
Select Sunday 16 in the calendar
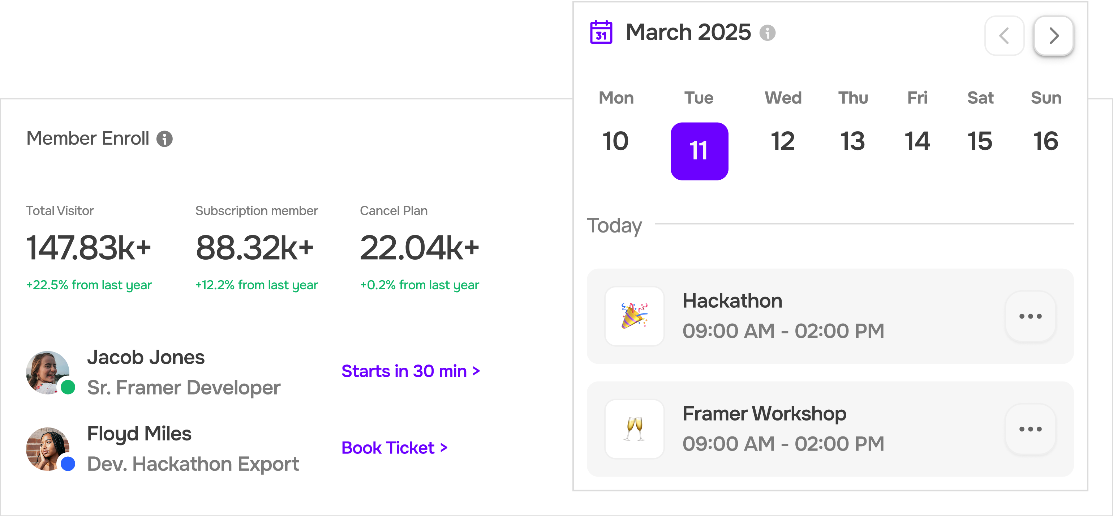pyautogui.click(x=1045, y=141)
